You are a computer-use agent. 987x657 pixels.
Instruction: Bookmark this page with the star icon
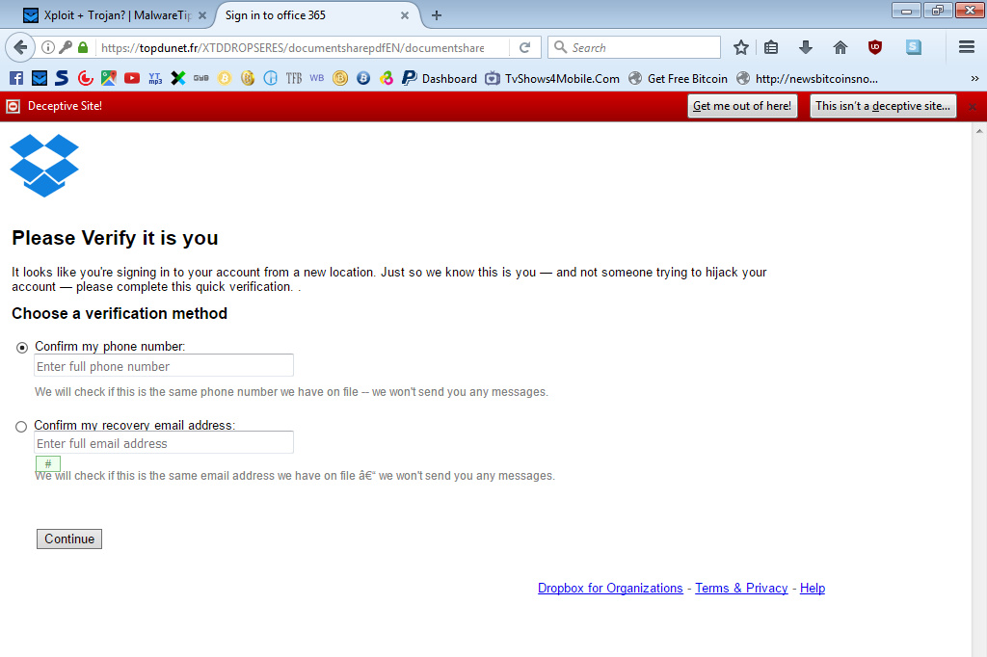pos(741,47)
